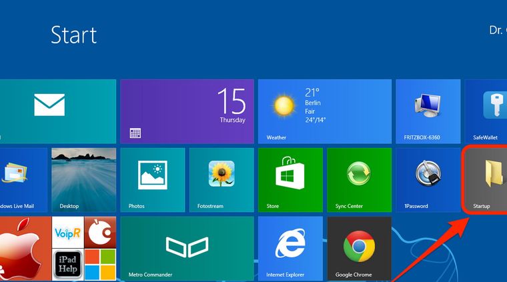Open the Weather tile for Berlin
Screen dimensions: 507x282
pos(325,111)
